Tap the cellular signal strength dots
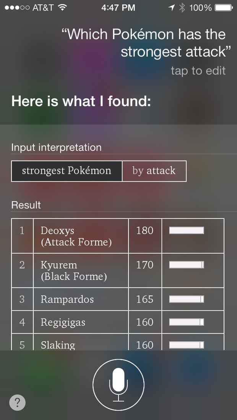 tap(15, 8)
